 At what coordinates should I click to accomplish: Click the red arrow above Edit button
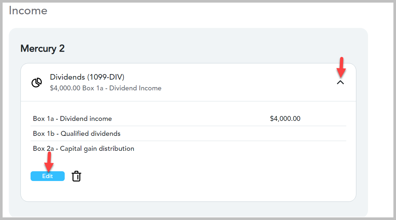49,161
